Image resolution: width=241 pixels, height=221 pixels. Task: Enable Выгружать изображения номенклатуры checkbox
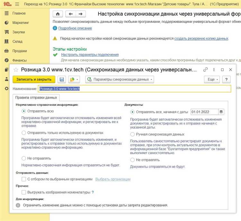pyautogui.click(x=24, y=192)
